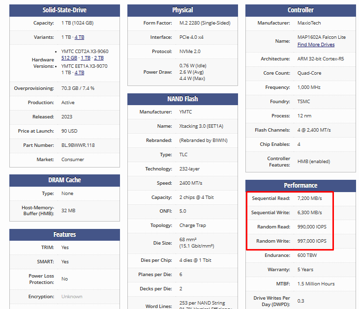Image resolution: width=359 pixels, height=309 pixels.
Task: Click the Market value Consumer
Action: (73, 160)
